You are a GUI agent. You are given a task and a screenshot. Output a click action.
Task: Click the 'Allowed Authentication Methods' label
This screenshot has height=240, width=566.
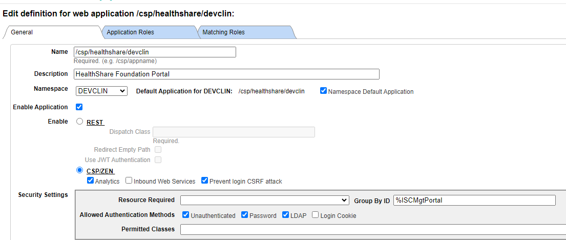point(127,215)
